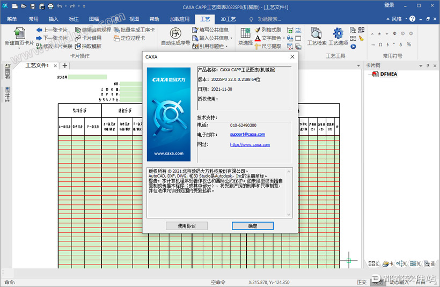Click the 自动生成序号 icon
Image resolution: width=440 pixels, height=287 pixels.
[x=175, y=33]
